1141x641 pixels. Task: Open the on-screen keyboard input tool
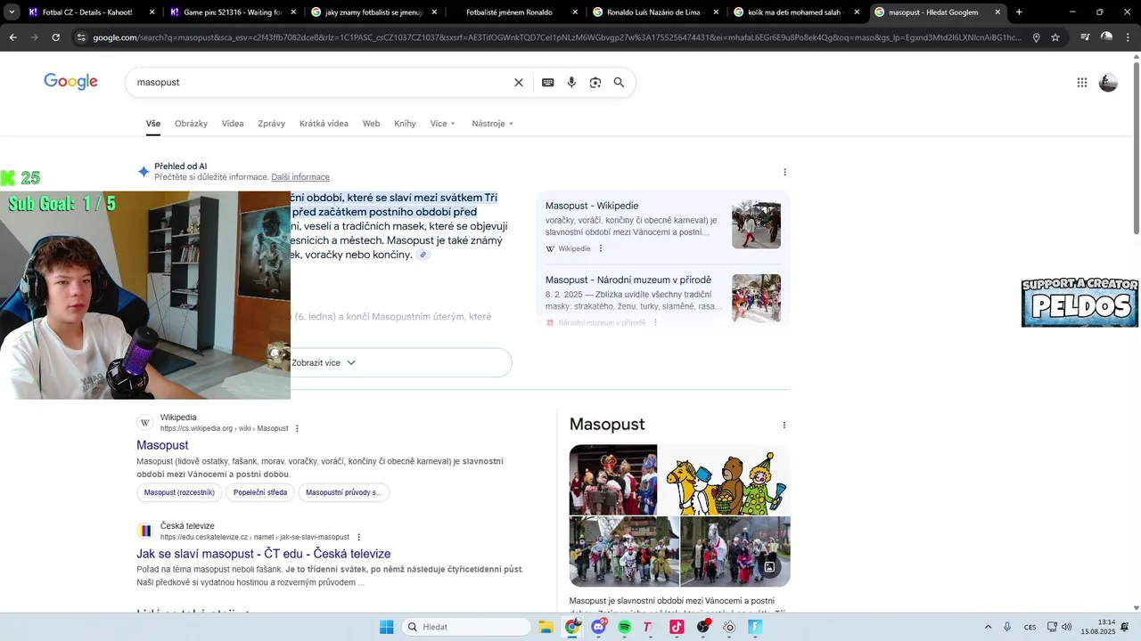tap(548, 83)
